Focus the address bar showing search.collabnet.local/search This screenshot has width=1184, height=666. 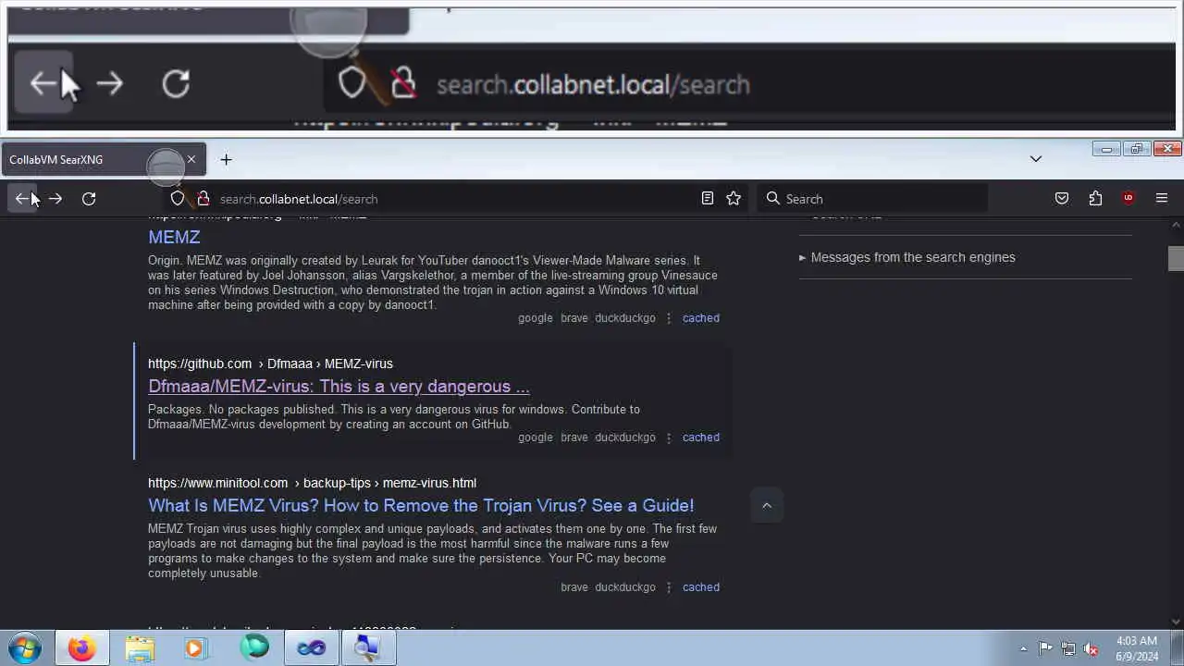(x=453, y=199)
